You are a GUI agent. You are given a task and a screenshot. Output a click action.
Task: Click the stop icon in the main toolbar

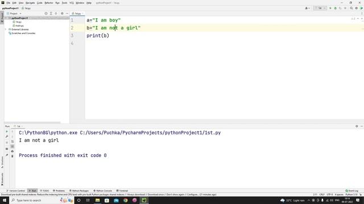coord(345,8)
